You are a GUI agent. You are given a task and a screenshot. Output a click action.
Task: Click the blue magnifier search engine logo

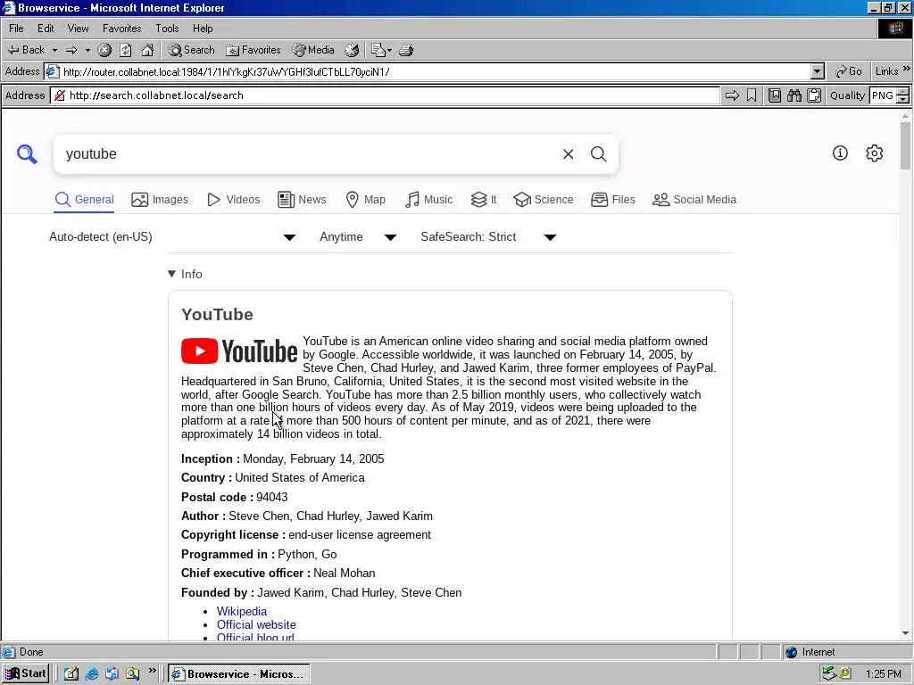pyautogui.click(x=27, y=154)
